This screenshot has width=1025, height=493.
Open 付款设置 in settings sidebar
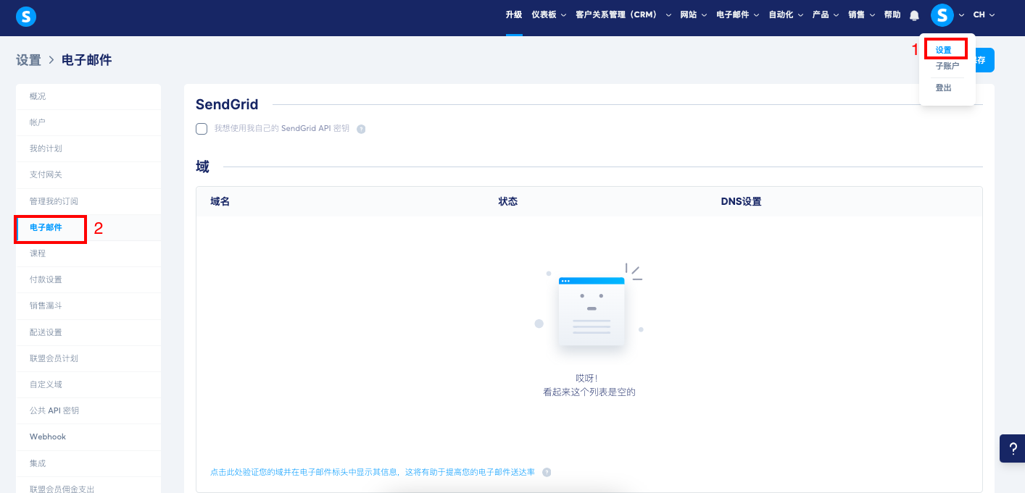pos(88,279)
